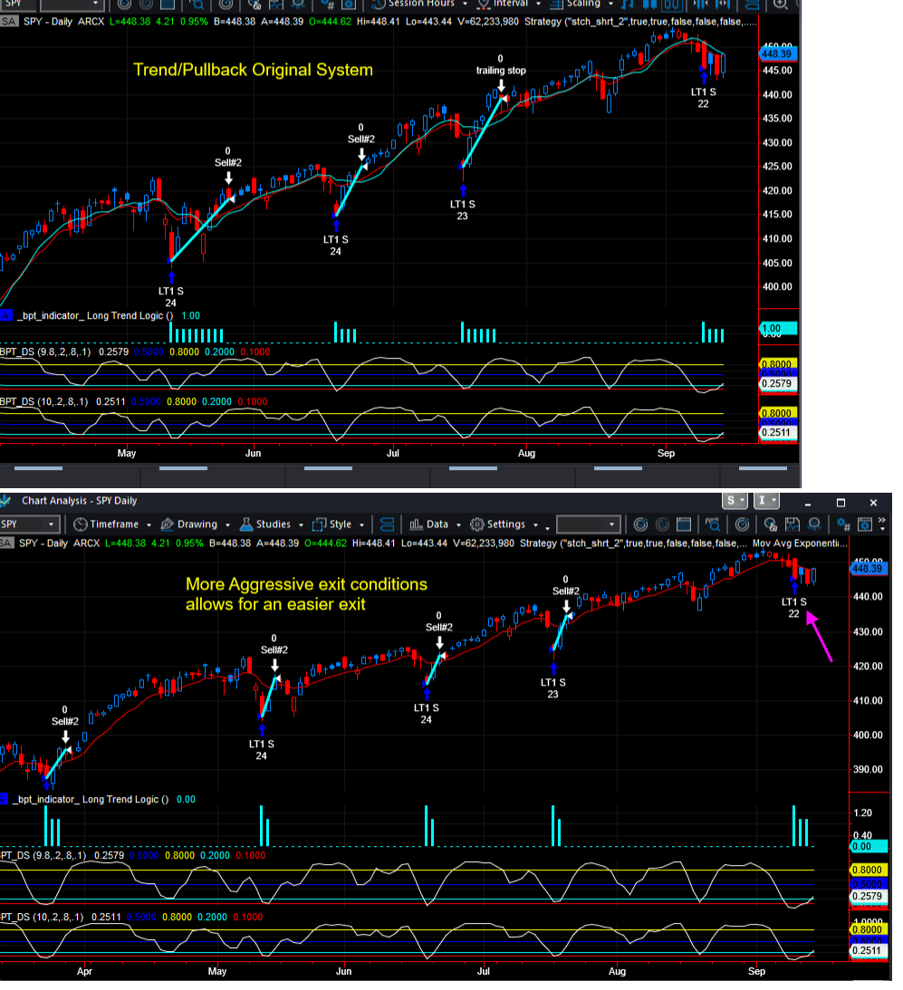Click the 0.2511 value tag in lower chart
903x990 pixels.
pyautogui.click(x=869, y=950)
